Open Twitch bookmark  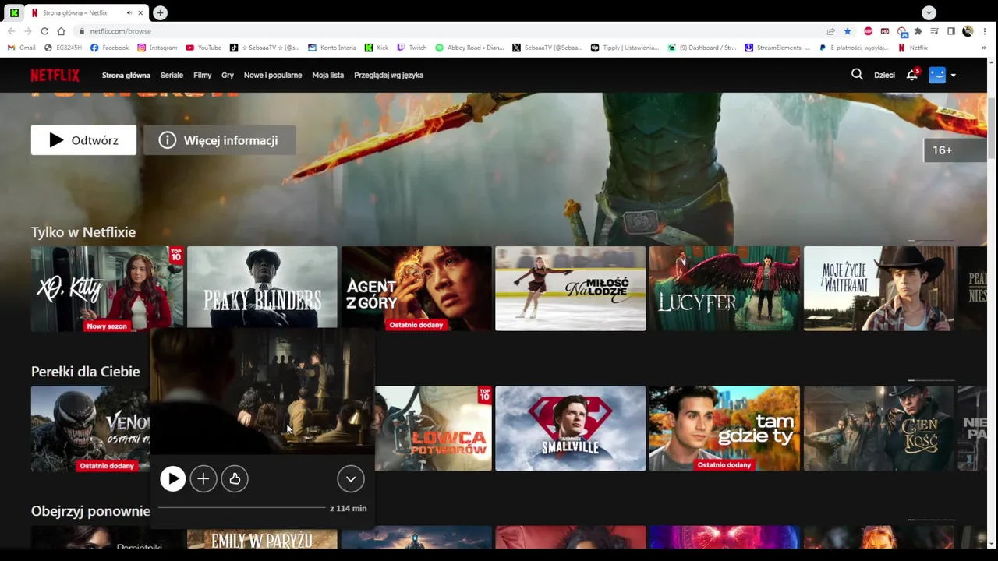click(412, 48)
